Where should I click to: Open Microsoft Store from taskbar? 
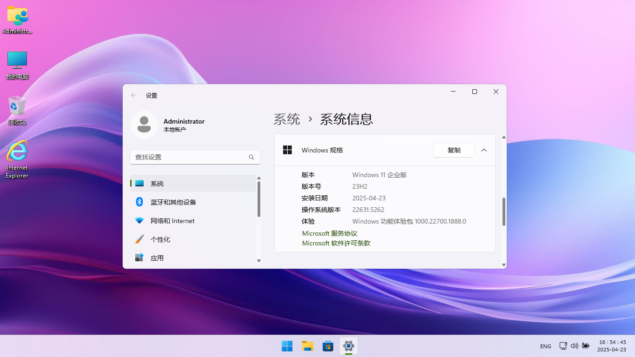328,346
